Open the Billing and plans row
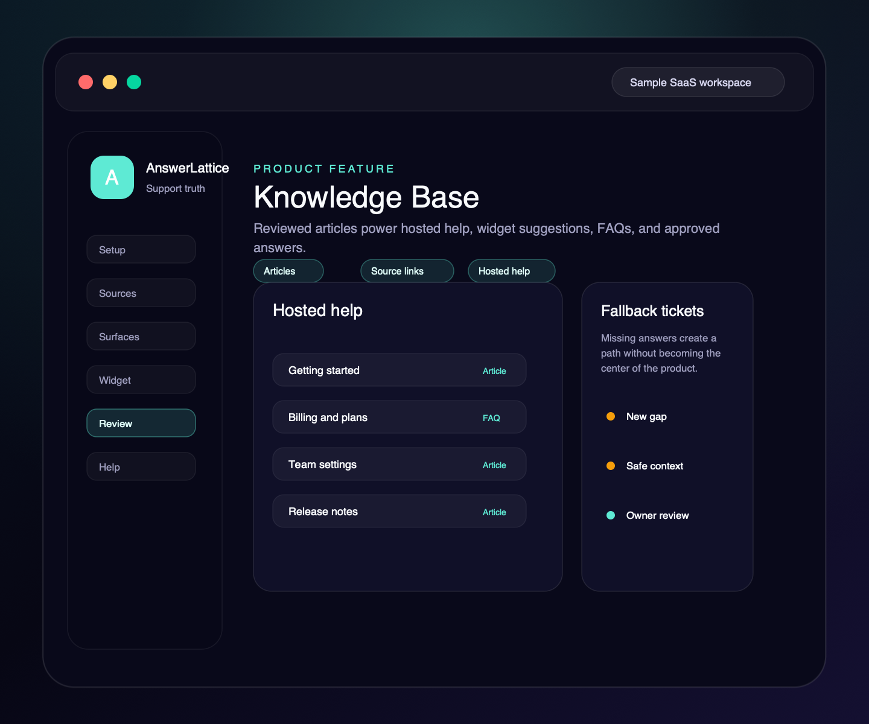 tap(399, 417)
